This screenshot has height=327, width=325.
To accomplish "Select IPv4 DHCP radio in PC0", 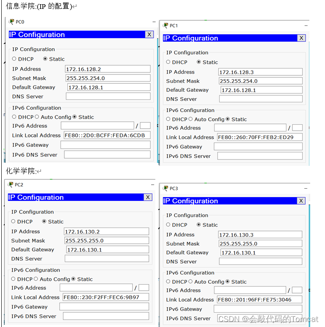I will click(x=14, y=59).
